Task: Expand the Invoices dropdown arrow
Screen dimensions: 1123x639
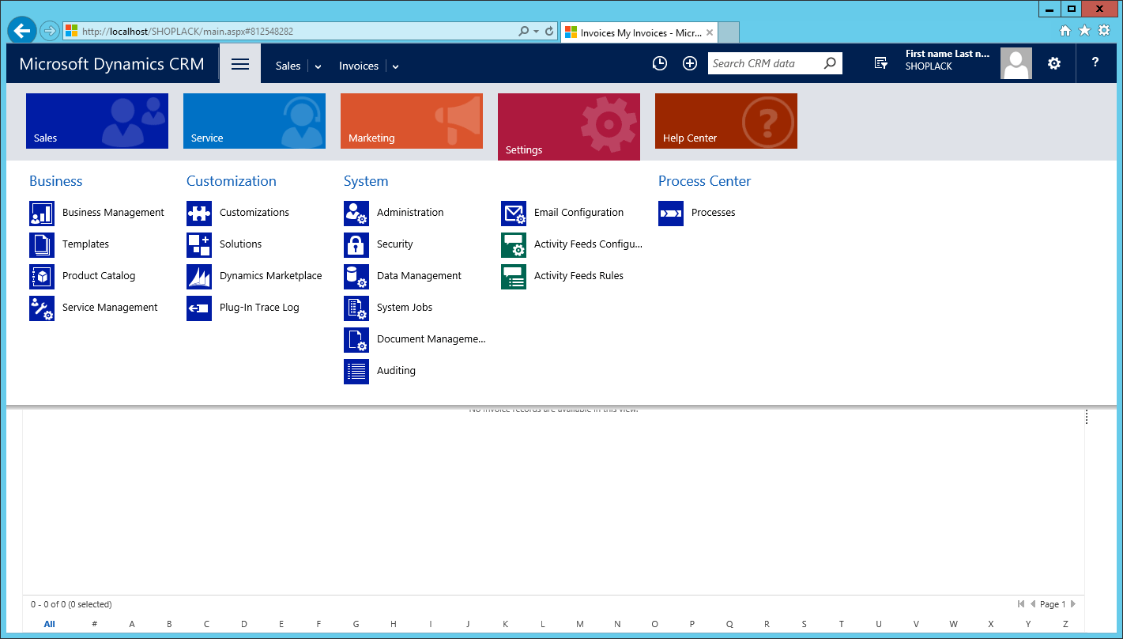Action: [x=395, y=66]
